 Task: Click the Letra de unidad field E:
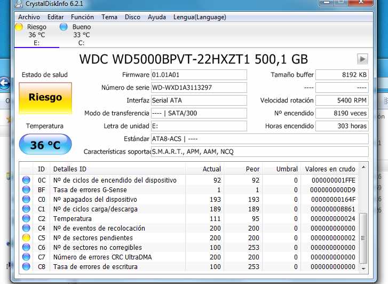click(199, 126)
